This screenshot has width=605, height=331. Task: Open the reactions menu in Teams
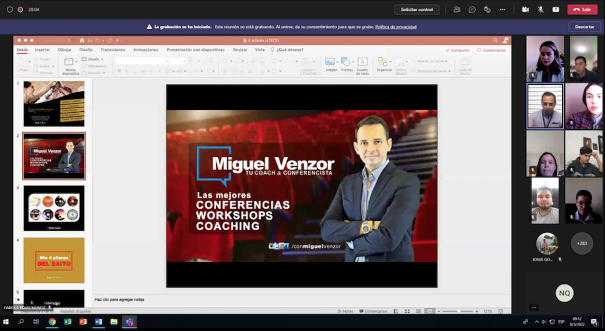(487, 9)
